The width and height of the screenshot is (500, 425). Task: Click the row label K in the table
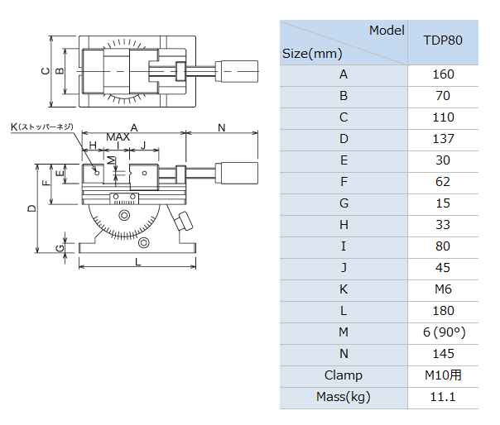(344, 289)
